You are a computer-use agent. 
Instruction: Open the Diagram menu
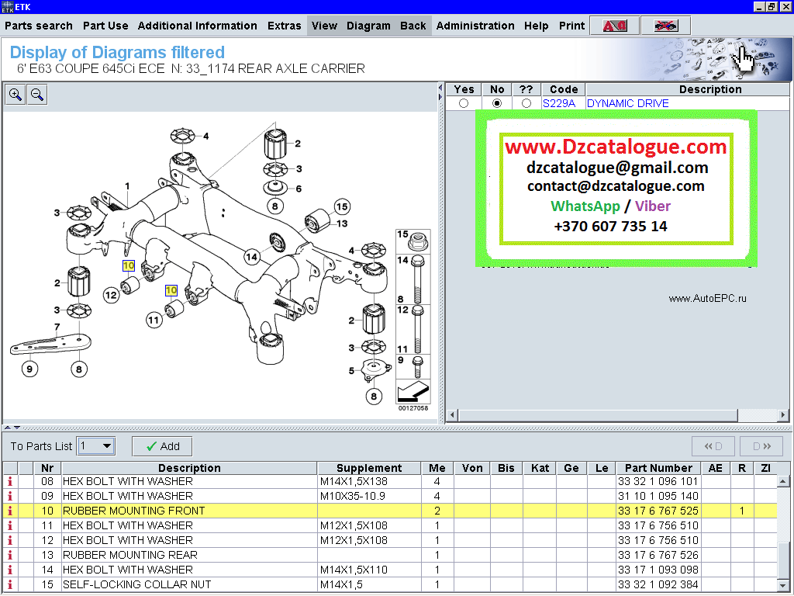click(x=368, y=26)
